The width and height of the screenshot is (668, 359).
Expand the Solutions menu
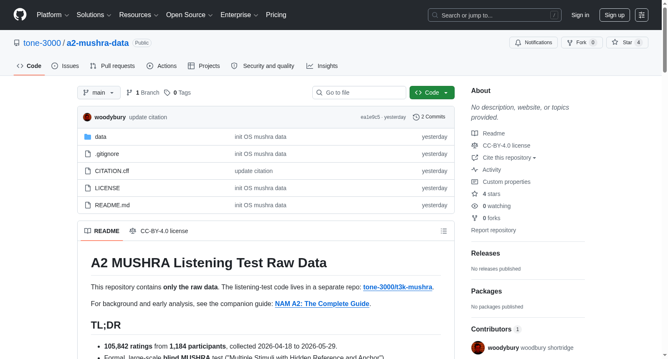[94, 15]
